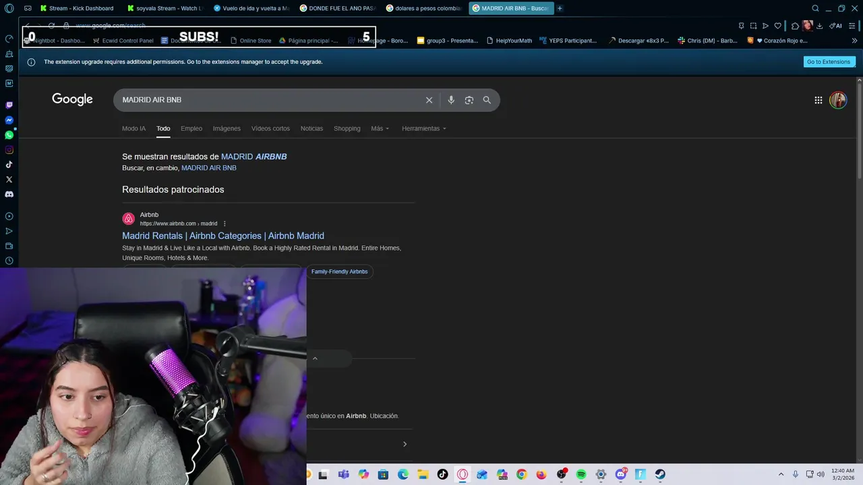Open Twitch in Opera sidebar
Screen dimensions: 863x485
coord(9,105)
